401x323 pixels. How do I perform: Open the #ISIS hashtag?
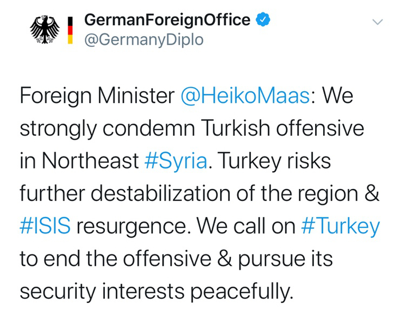[45, 226]
